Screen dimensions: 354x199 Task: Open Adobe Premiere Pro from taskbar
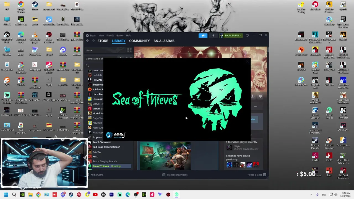[x=111, y=195]
